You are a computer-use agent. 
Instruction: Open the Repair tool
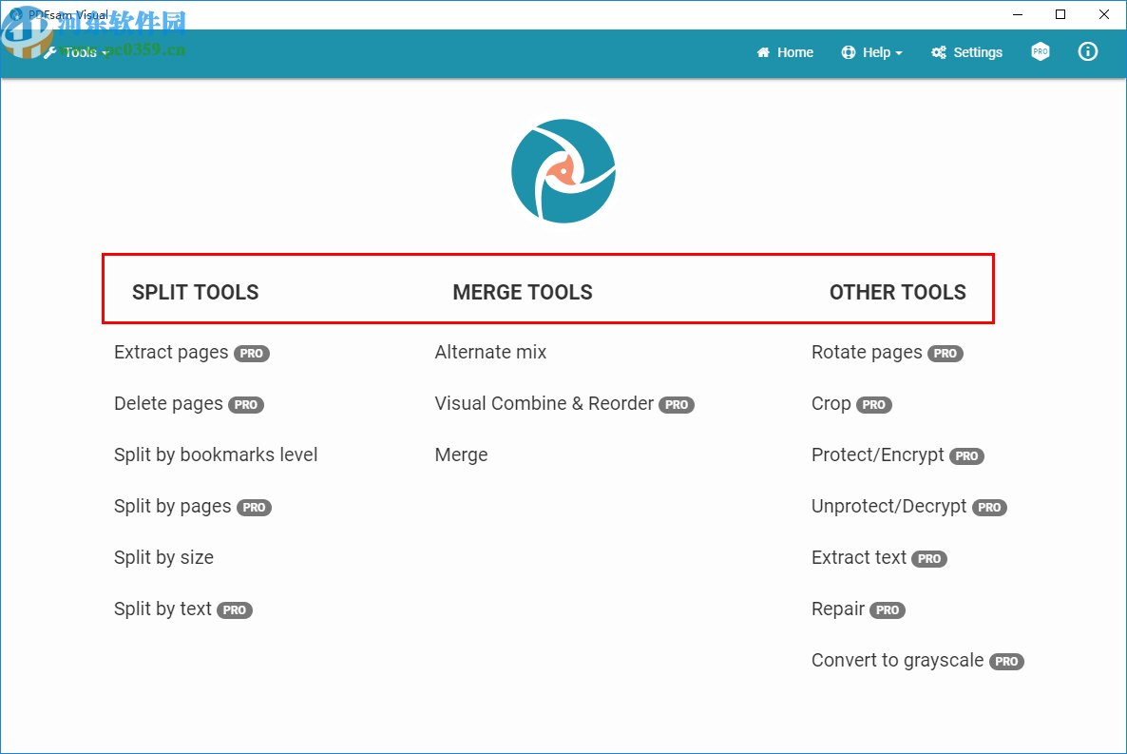tap(838, 609)
